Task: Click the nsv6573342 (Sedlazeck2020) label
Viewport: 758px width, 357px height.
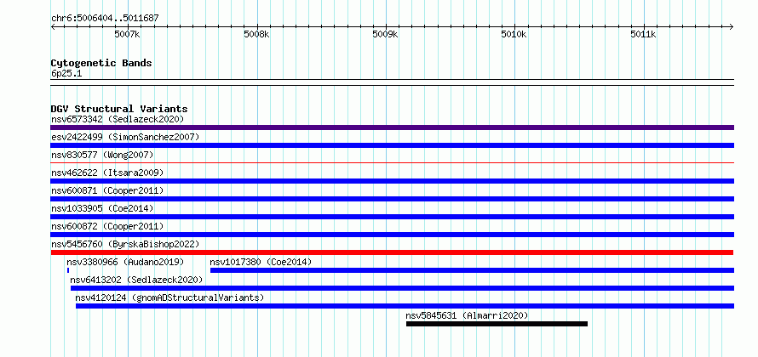Action: pyautogui.click(x=118, y=119)
